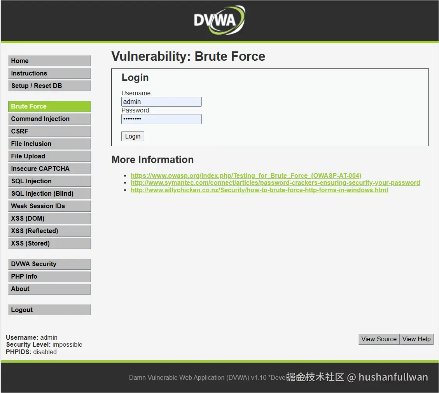Click the 'Login' form heading
The image size is (439, 393).
[x=135, y=77]
